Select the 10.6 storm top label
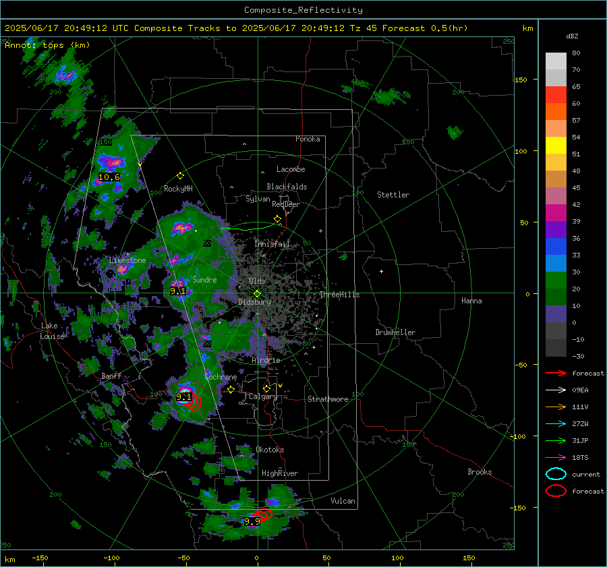Image resolution: width=607 pixels, height=567 pixels. click(x=109, y=177)
